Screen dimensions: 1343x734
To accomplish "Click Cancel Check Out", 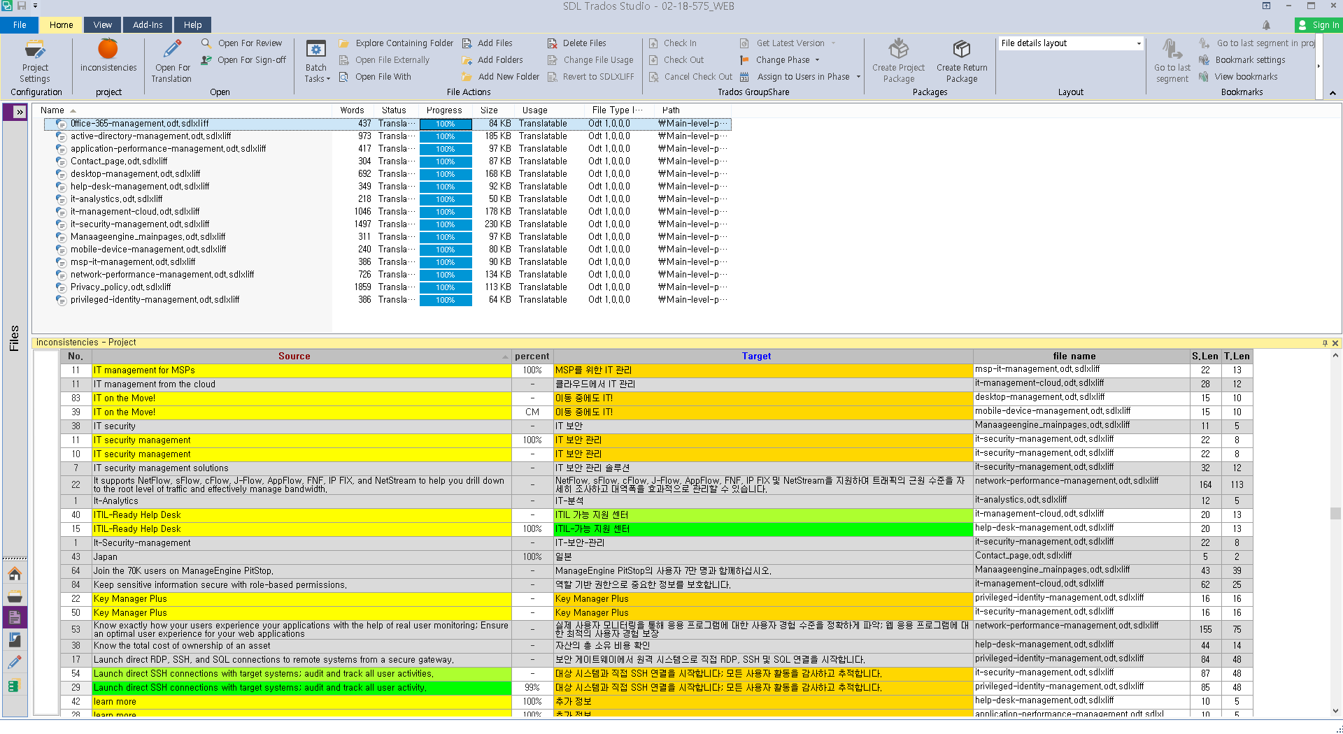I will click(690, 77).
